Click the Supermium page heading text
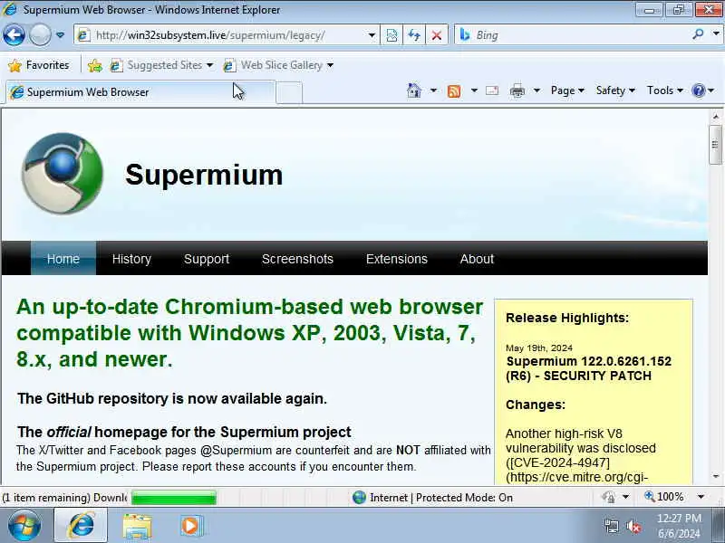This screenshot has height=543, width=725. 204,175
